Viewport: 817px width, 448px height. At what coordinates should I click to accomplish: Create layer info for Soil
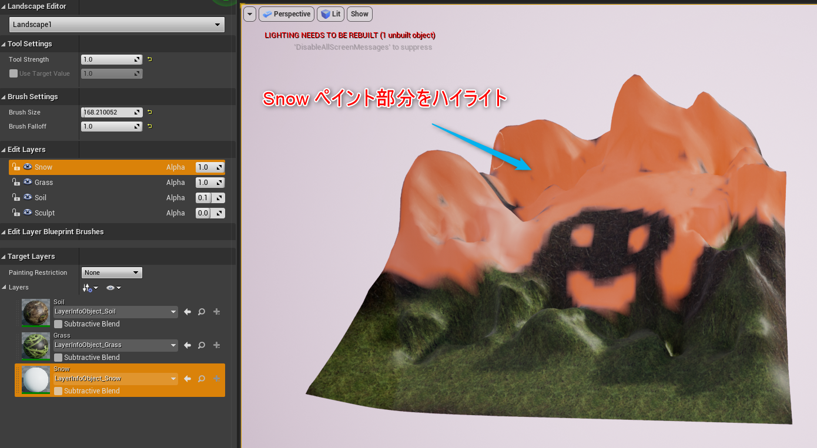216,312
